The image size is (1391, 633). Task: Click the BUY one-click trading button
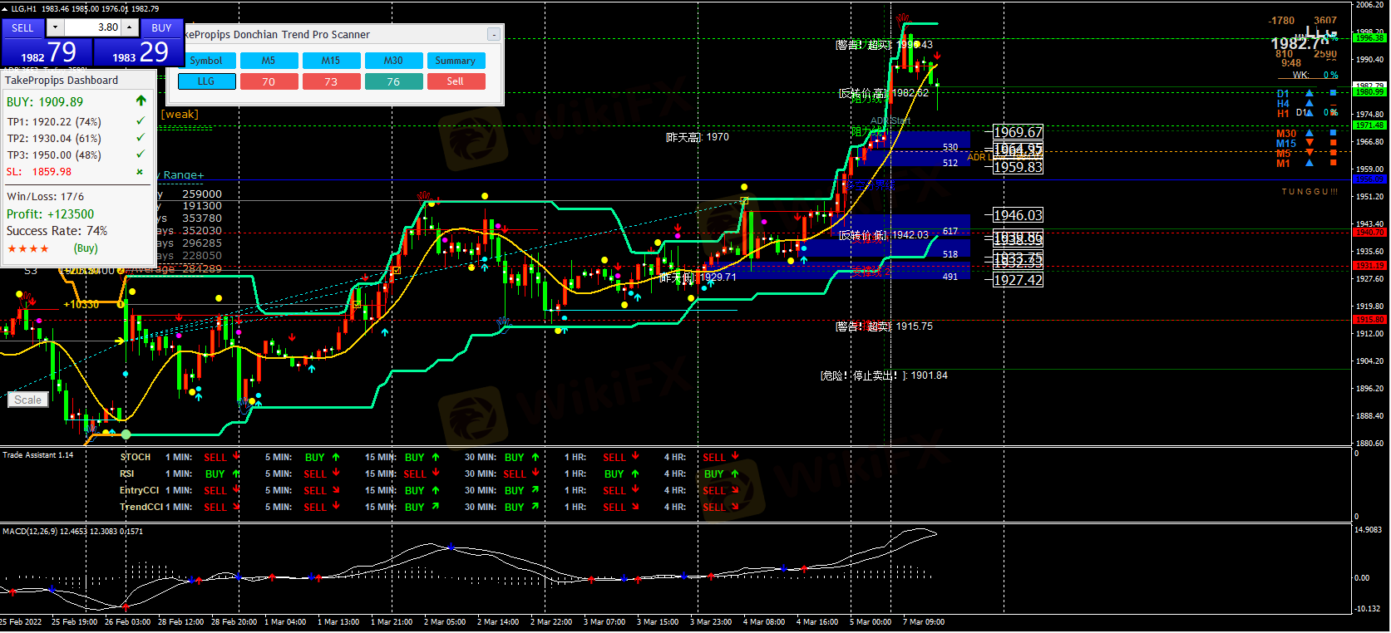pyautogui.click(x=161, y=28)
